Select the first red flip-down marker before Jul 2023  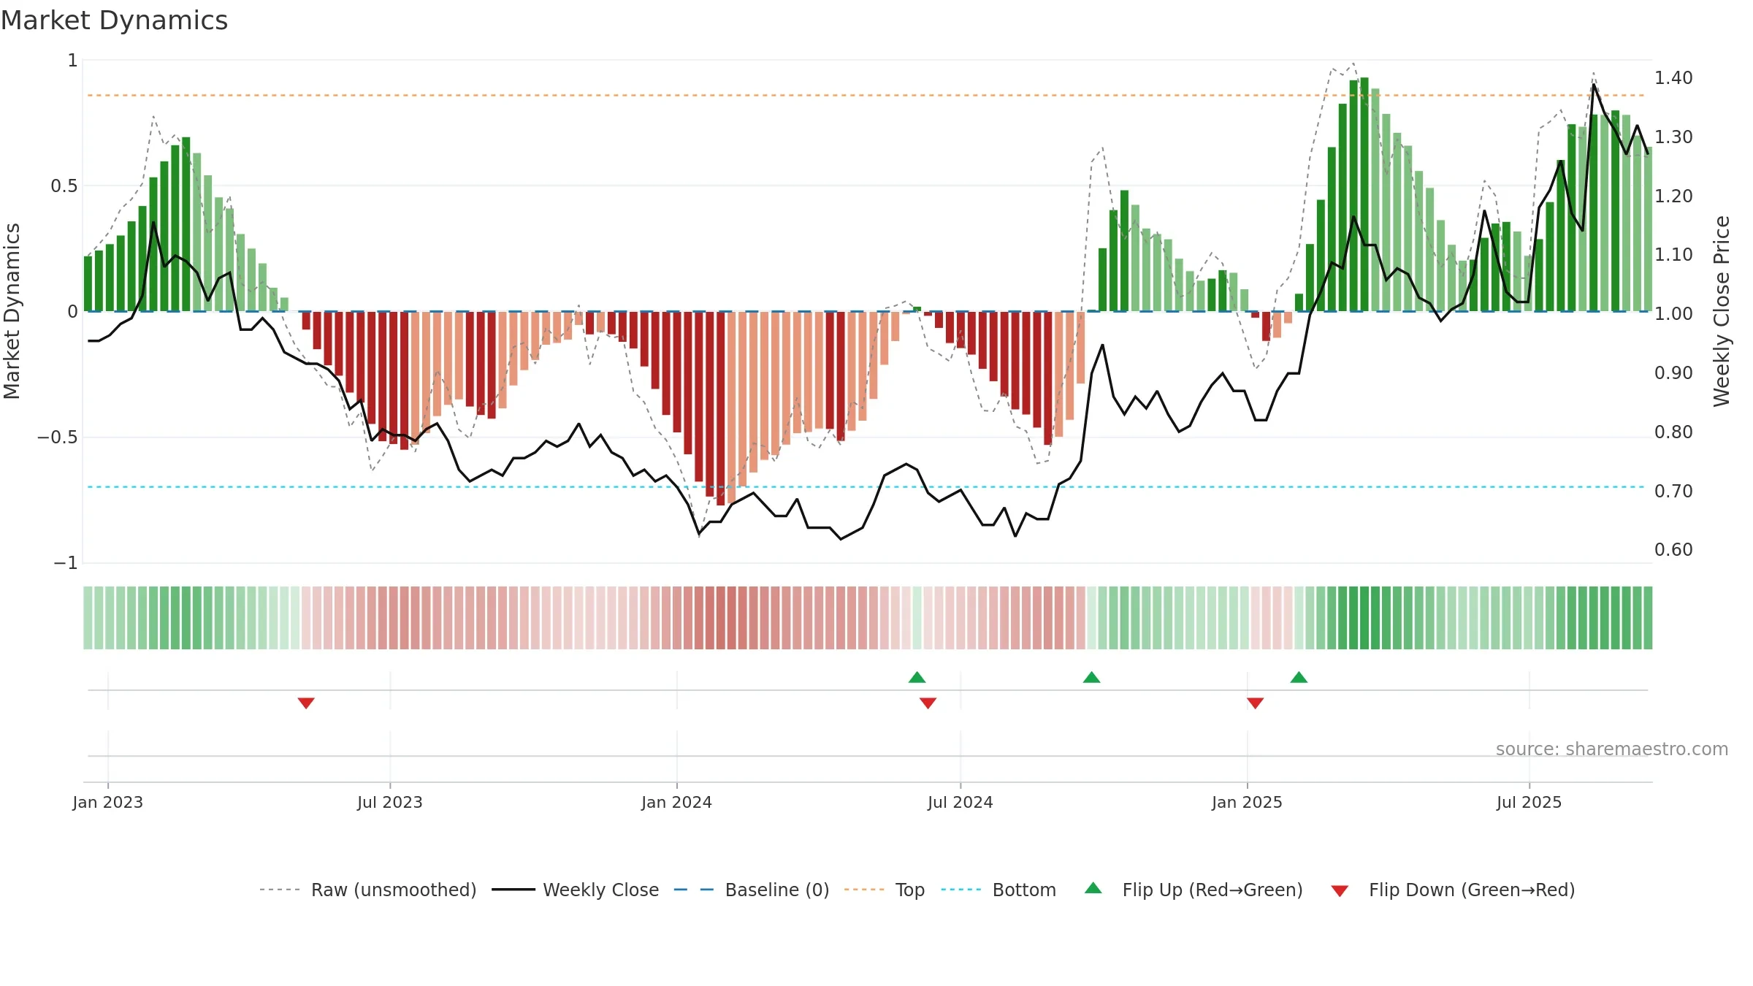coord(306,703)
